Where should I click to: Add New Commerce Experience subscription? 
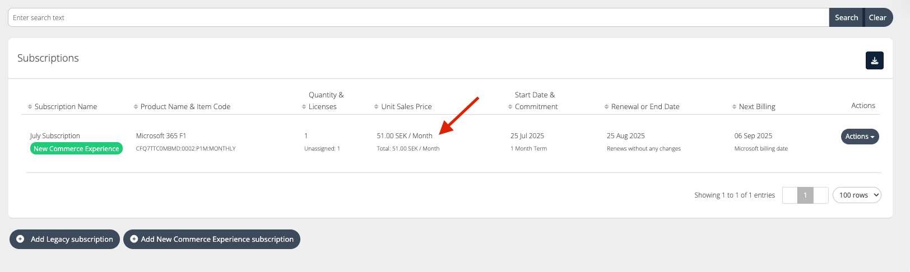tap(212, 239)
